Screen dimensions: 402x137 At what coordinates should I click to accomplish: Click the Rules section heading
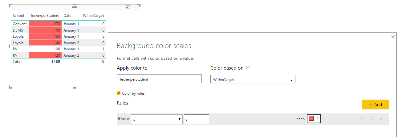123,103
